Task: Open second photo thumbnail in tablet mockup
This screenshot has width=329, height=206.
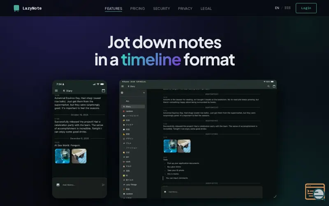Action: 184,146
